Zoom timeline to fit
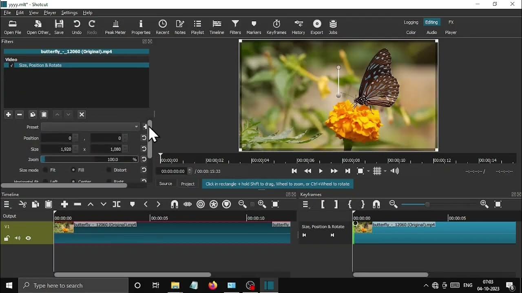Image resolution: width=522 pixels, height=293 pixels. [x=276, y=204]
